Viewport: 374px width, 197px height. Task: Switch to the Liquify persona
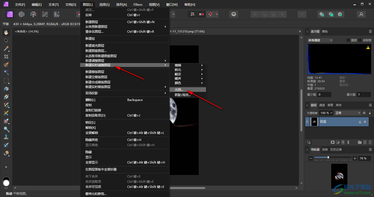click(22, 14)
